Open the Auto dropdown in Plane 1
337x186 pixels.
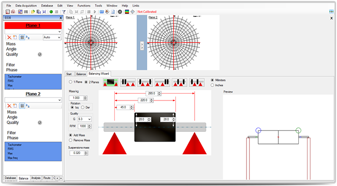[x=52, y=37]
